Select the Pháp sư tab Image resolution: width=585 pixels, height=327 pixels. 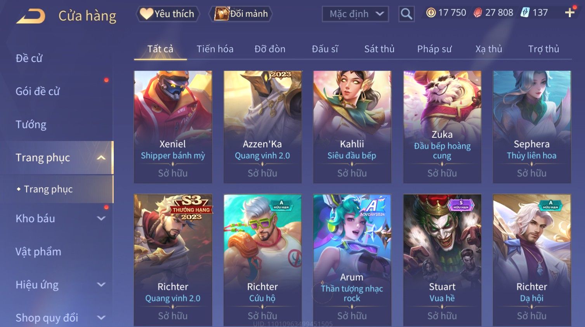(434, 49)
